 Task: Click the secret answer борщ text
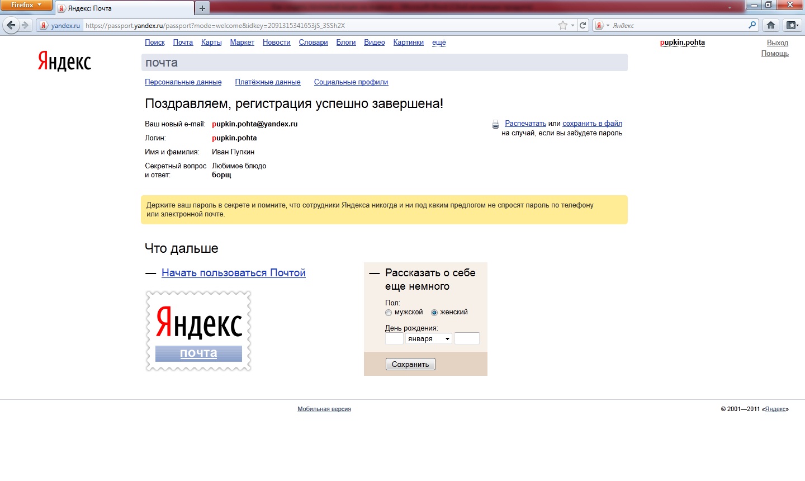point(221,175)
